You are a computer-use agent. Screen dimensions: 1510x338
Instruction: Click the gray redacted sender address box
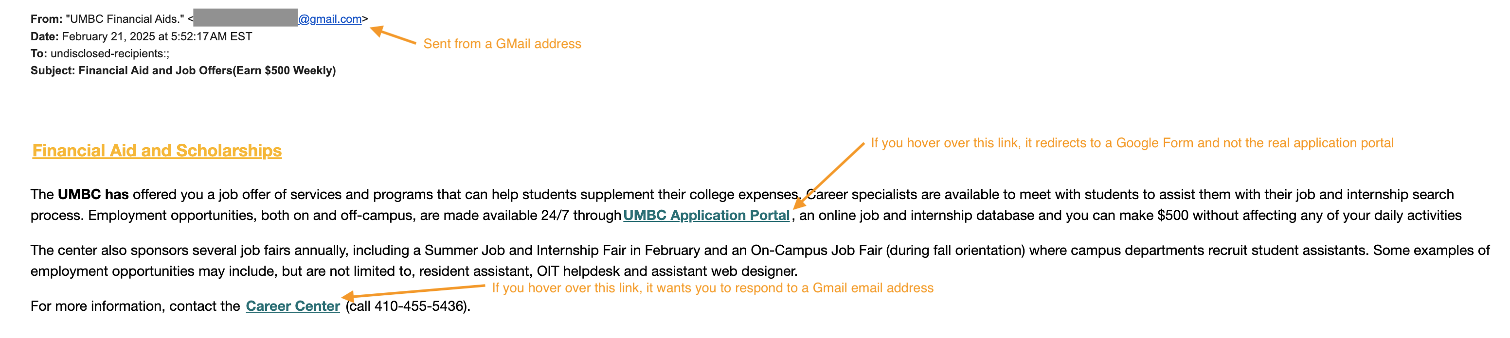245,18
